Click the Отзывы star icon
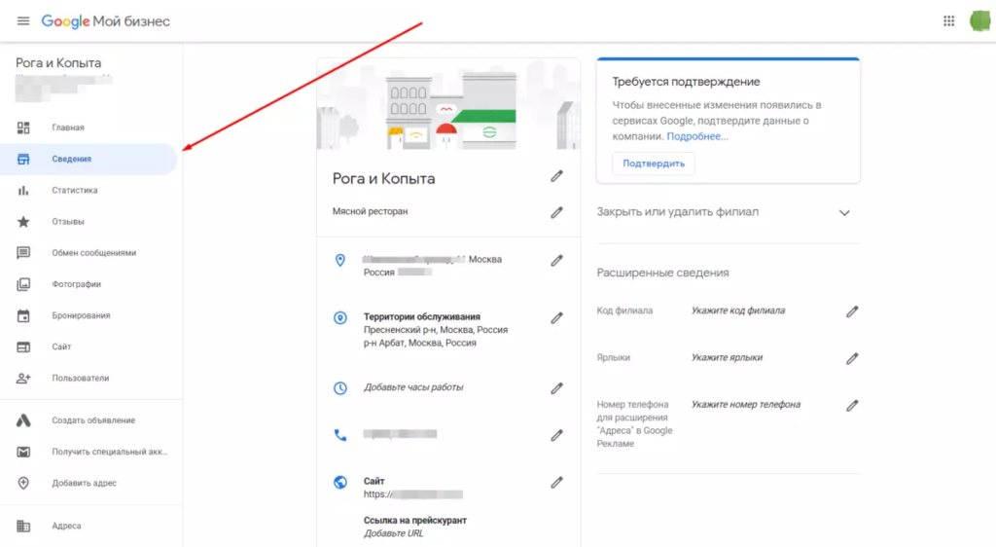Screen dimensions: 996x547 point(23,222)
